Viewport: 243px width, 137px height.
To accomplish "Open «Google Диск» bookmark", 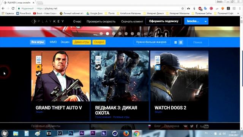I will (95, 13).
